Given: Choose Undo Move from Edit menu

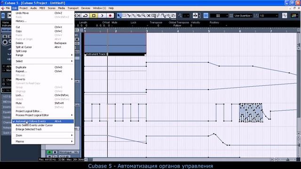Looking at the screenshot, I should pyautogui.click(x=43, y=13).
